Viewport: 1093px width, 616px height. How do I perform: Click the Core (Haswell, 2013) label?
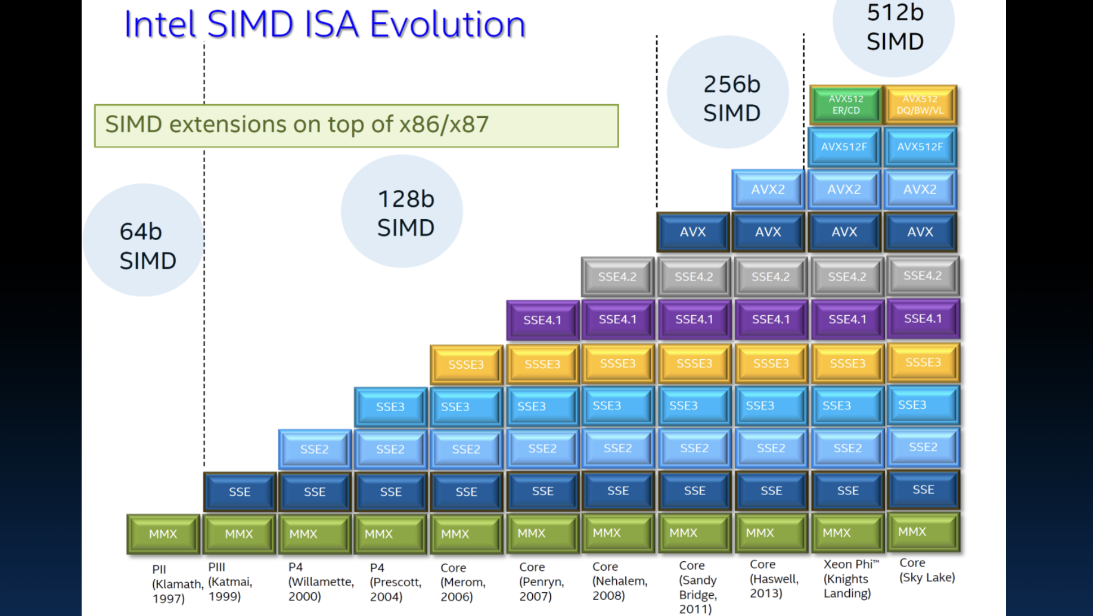click(774, 578)
